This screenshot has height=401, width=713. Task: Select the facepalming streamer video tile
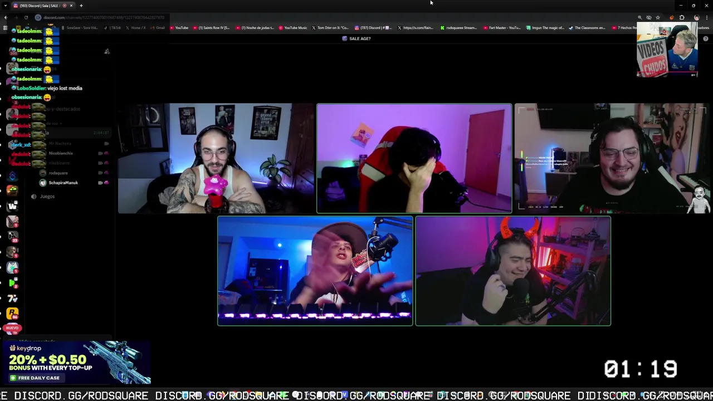(414, 158)
